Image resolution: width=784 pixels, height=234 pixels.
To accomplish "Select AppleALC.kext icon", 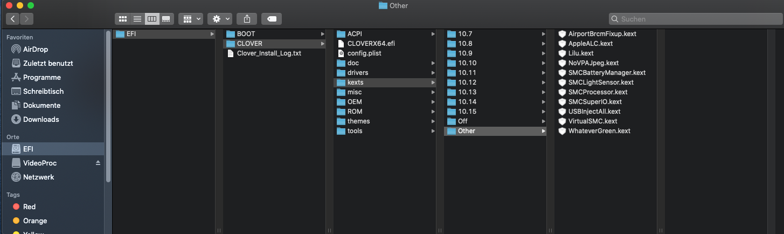I will 562,44.
